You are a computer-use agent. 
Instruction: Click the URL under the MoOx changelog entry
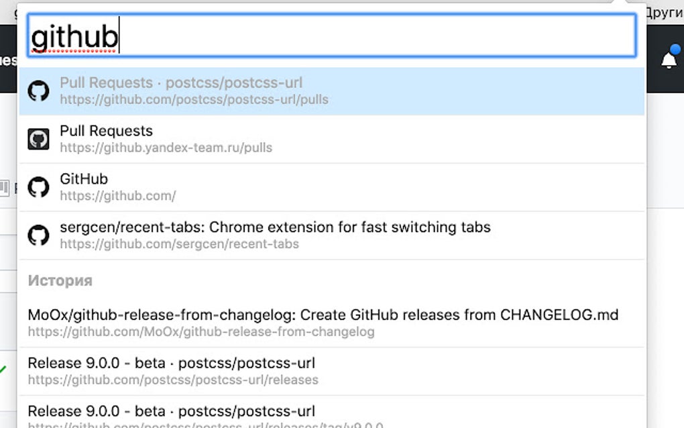coord(203,332)
